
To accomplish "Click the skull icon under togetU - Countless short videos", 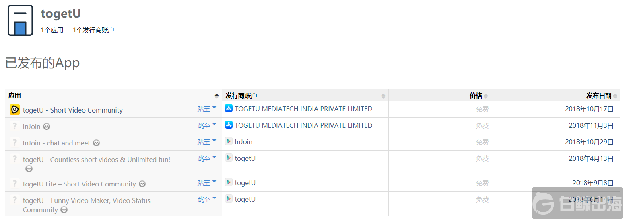I will tap(29, 169).
